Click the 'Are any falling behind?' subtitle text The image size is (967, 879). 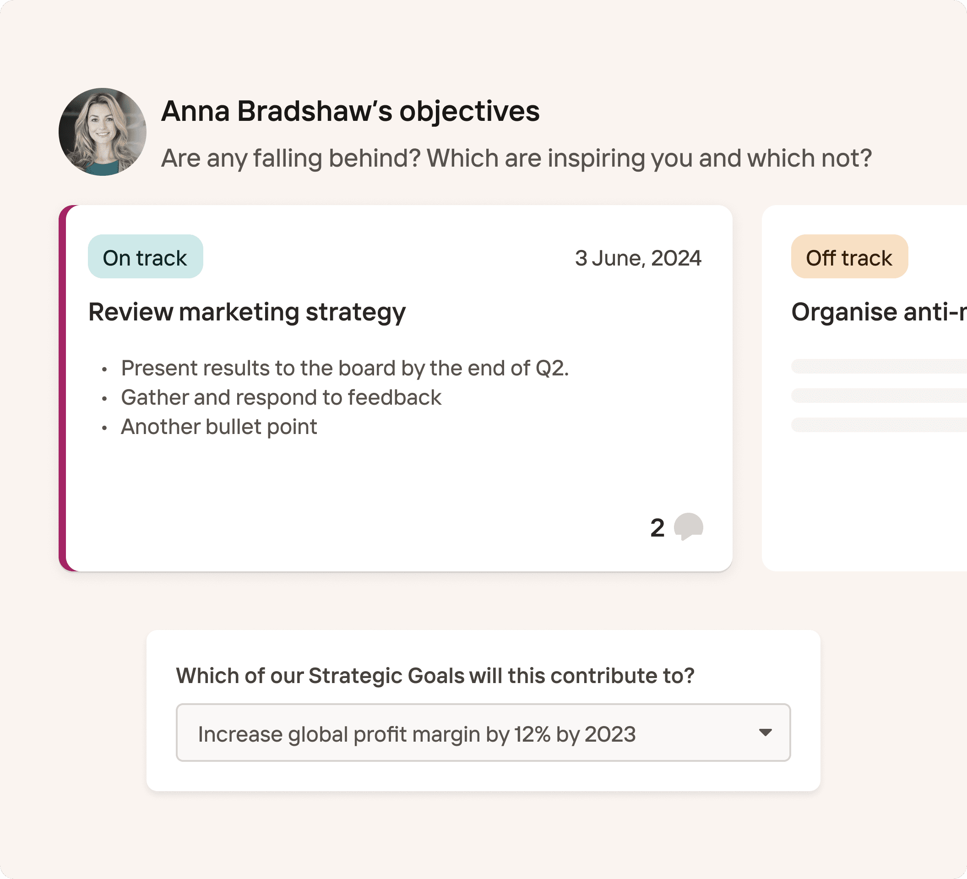tap(516, 158)
